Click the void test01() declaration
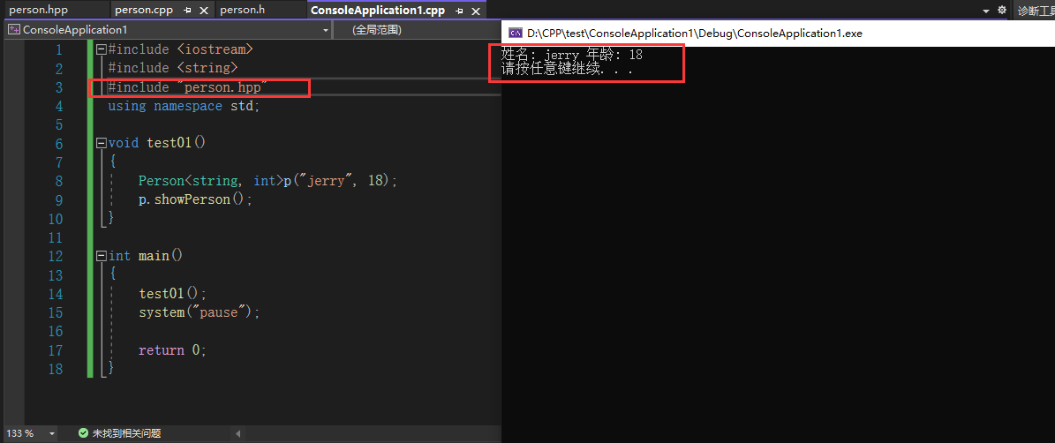The height and width of the screenshot is (443, 1055). 157,142
